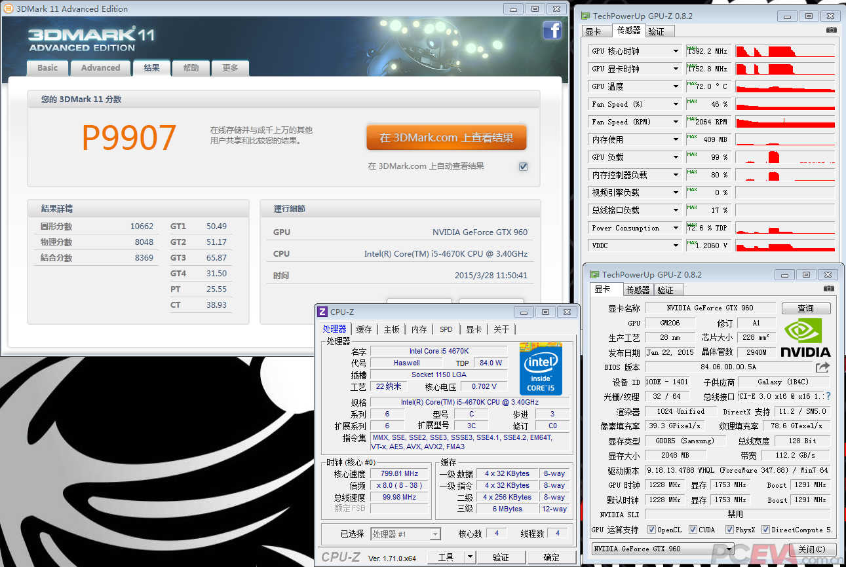846x567 pixels.
Task: Expand VDDC sensor dropdown
Action: pos(676,246)
